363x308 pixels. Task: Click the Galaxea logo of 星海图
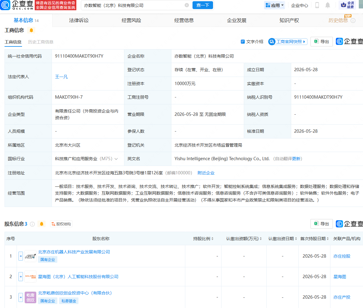(x=30, y=277)
